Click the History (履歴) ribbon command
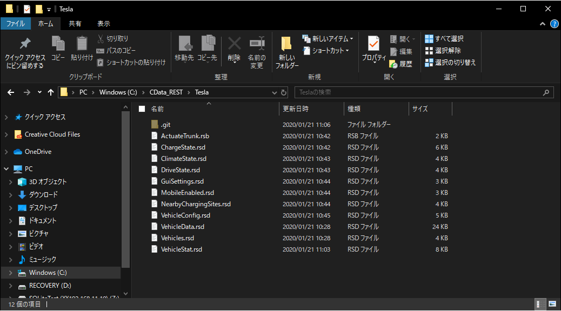The height and width of the screenshot is (311, 561). point(401,64)
